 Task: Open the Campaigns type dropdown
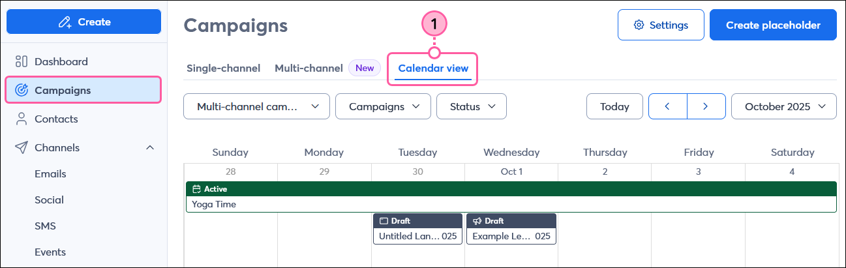coord(383,106)
